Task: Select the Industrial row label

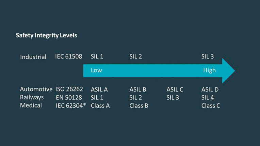Action: coord(33,57)
